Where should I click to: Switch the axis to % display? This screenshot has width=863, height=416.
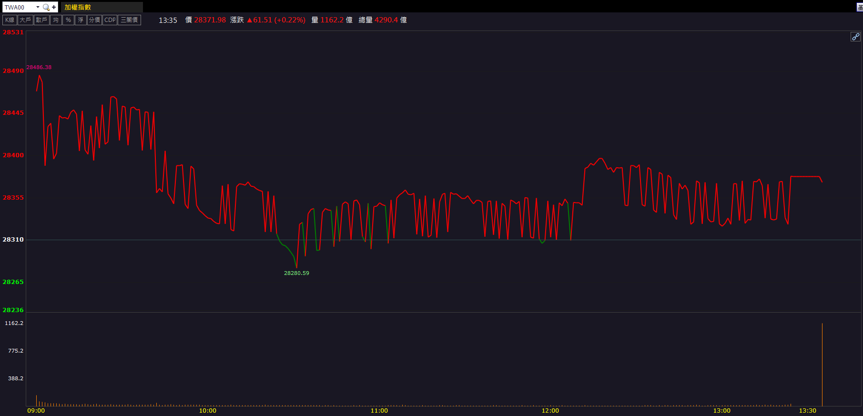click(69, 20)
